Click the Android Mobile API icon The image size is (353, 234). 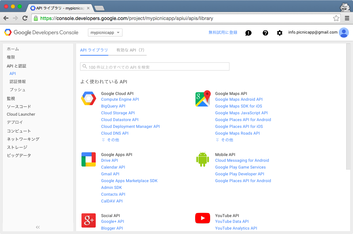[x=203, y=159]
